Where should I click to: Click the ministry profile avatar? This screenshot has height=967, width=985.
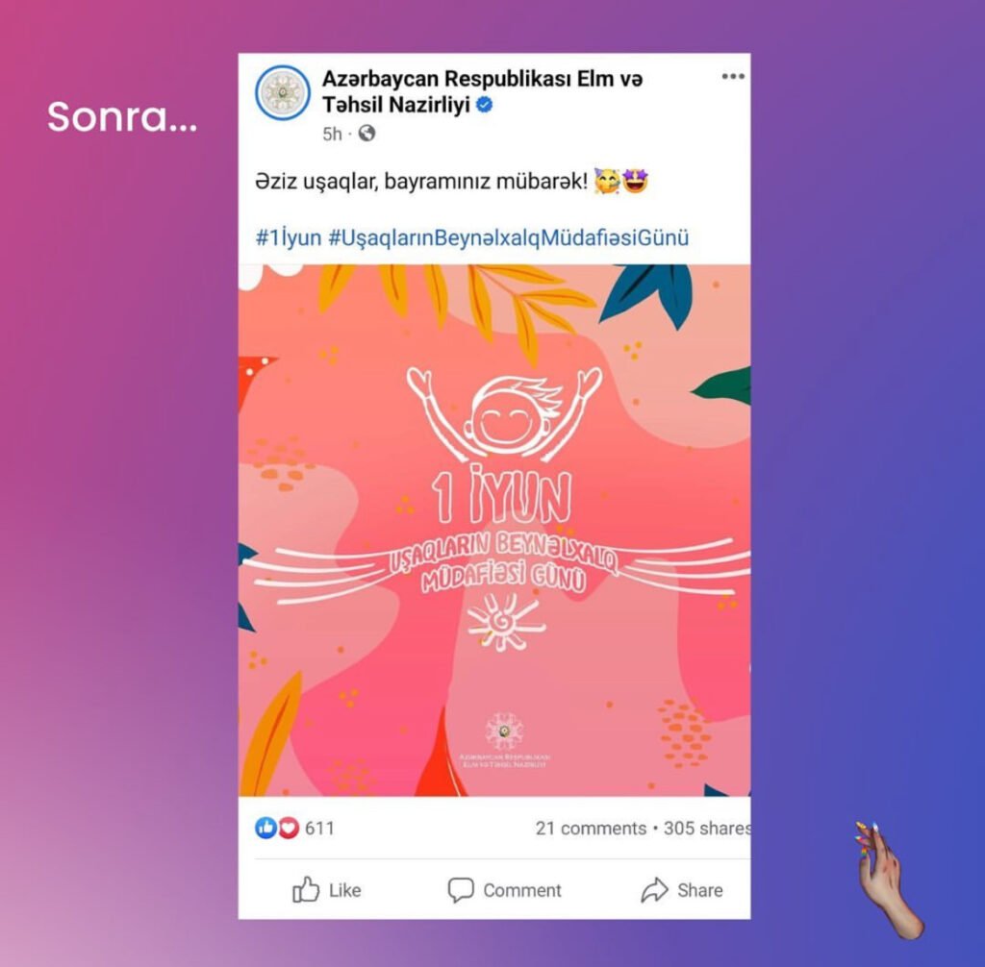(x=283, y=93)
